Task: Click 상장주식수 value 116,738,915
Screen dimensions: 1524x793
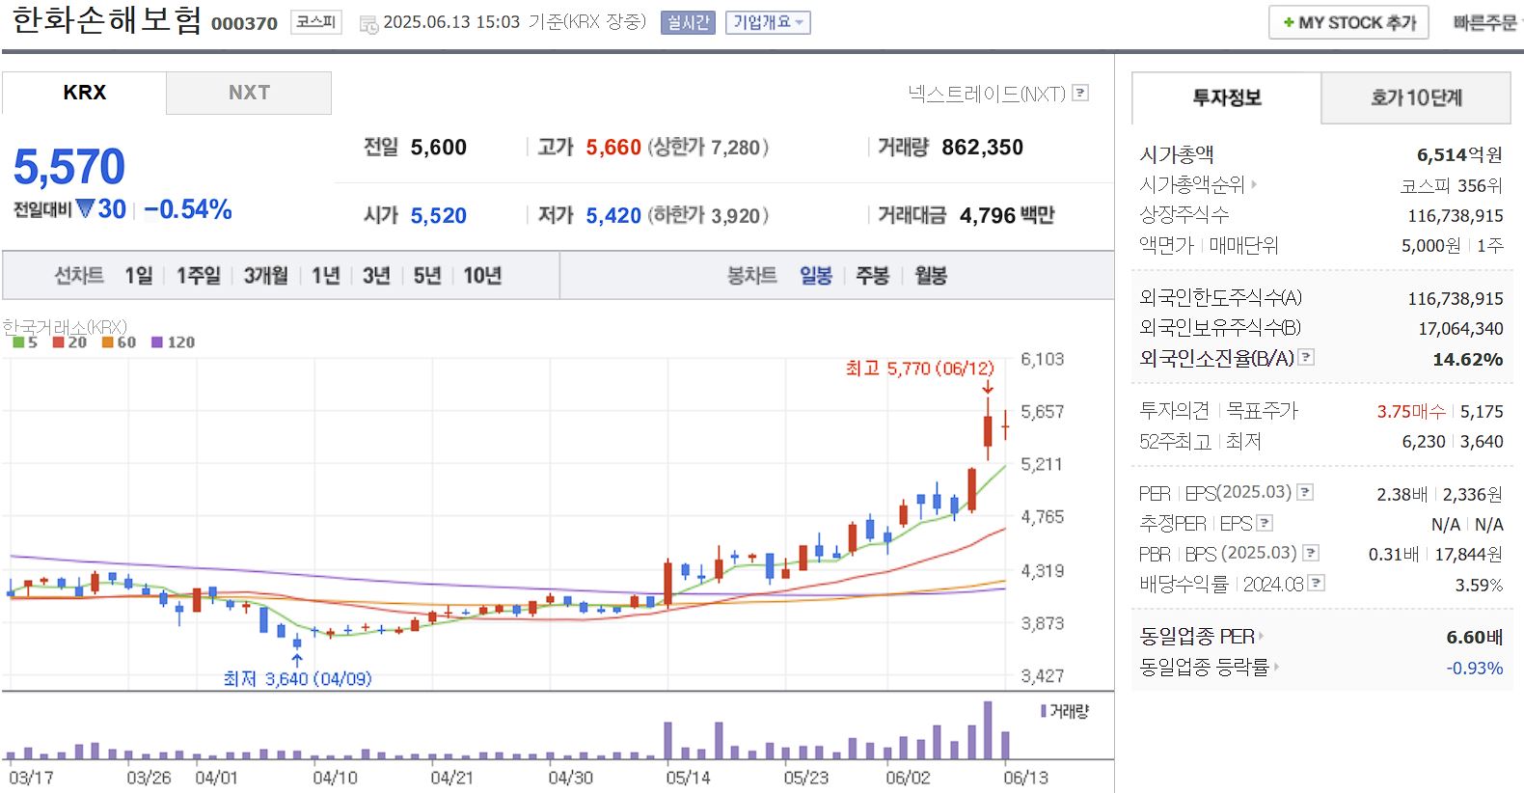Action: [x=1455, y=216]
